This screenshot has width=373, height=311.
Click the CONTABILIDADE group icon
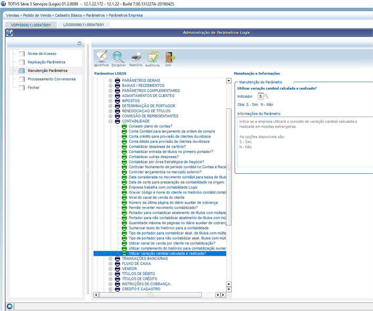(117, 121)
